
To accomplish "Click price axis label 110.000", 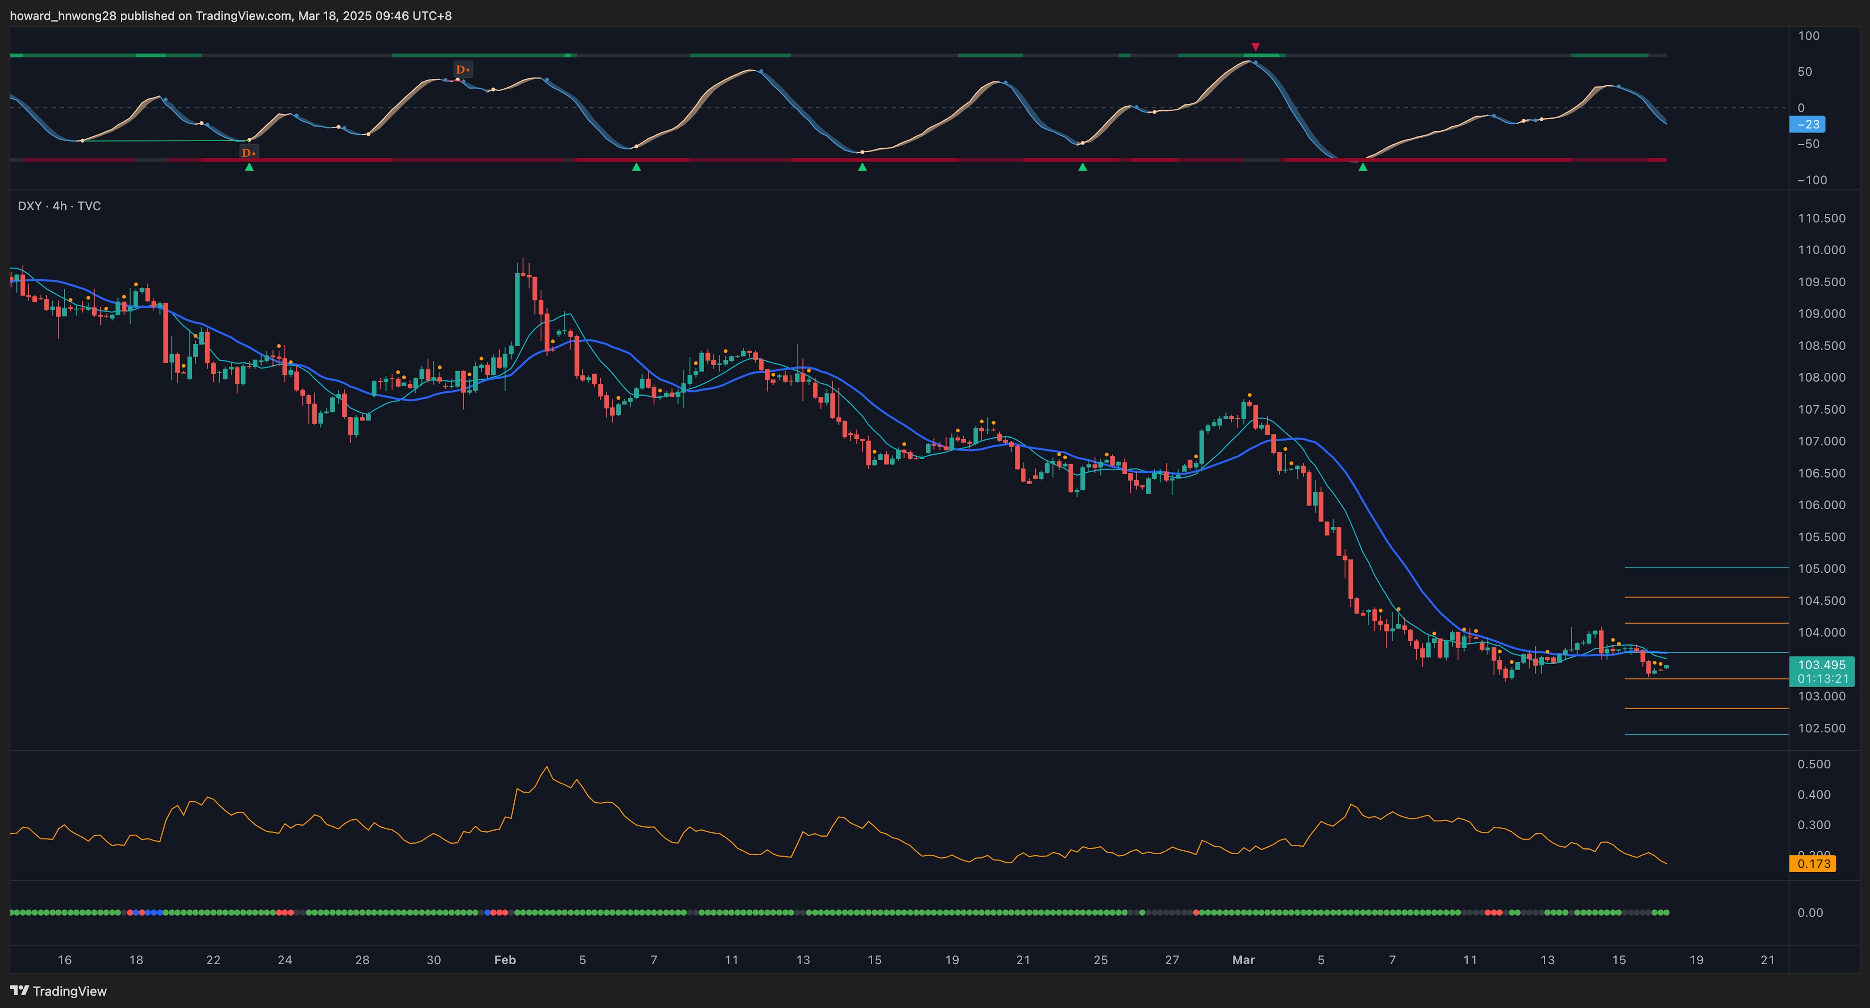I will click(x=1821, y=250).
